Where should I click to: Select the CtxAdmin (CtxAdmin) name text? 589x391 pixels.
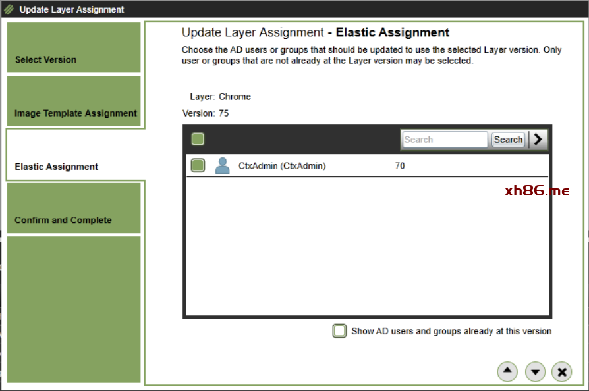click(x=282, y=166)
